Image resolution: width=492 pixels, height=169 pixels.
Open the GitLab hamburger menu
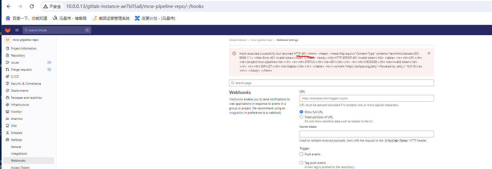click(x=17, y=30)
